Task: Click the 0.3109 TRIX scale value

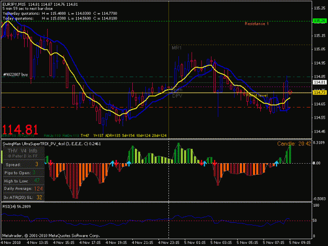Action: click(319, 143)
